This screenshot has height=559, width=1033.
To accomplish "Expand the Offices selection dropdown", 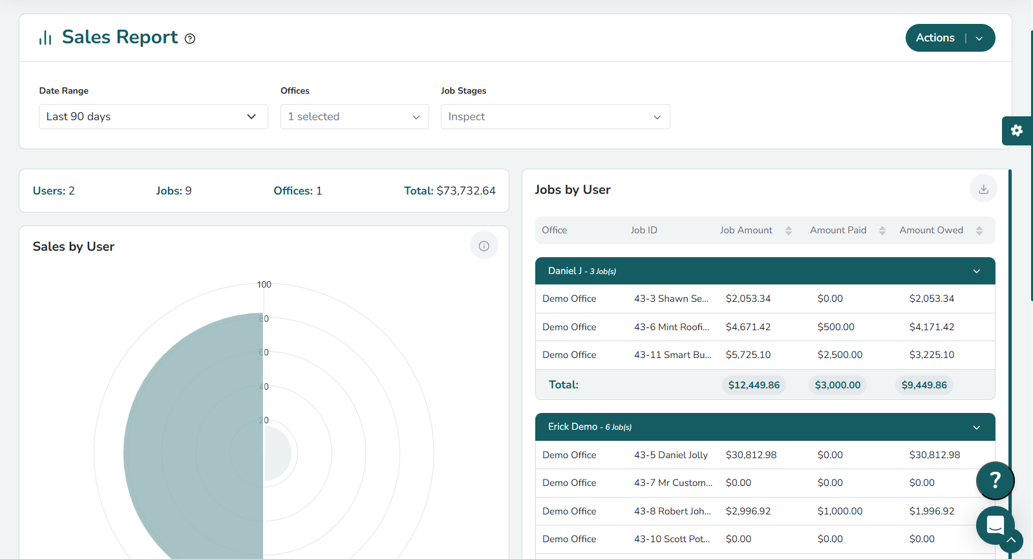I will click(354, 117).
